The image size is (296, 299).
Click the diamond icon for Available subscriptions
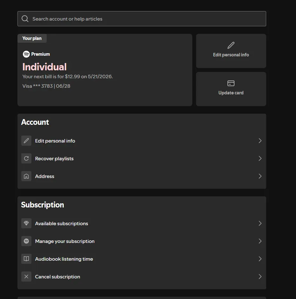(x=26, y=223)
